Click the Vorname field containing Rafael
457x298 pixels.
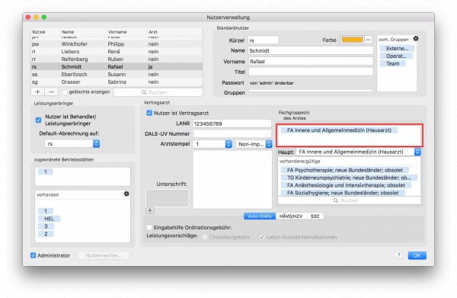(x=311, y=61)
